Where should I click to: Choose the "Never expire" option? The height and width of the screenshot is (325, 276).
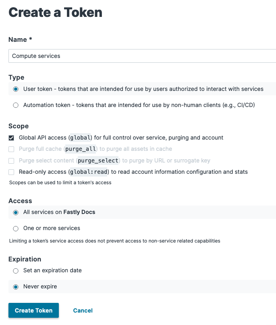point(15,287)
